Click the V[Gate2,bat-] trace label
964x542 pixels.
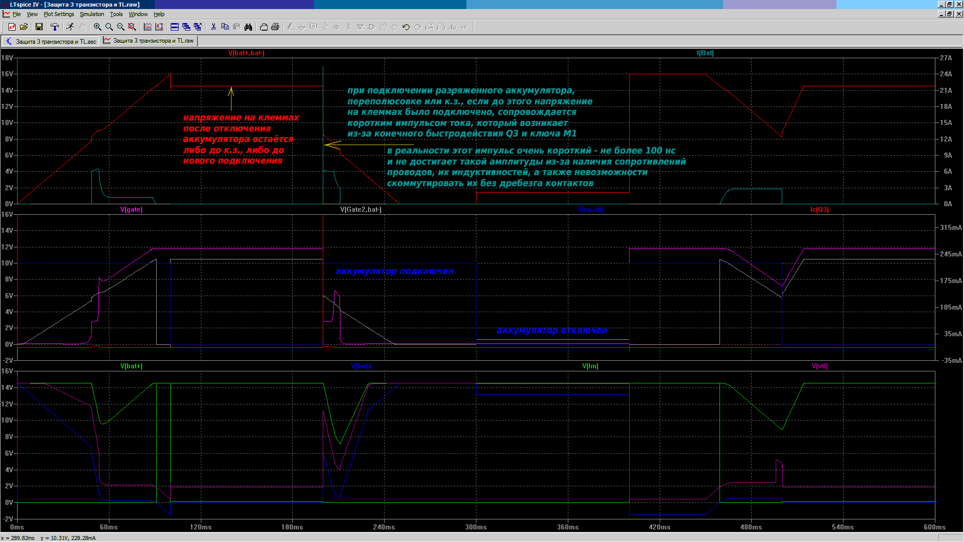(360, 209)
